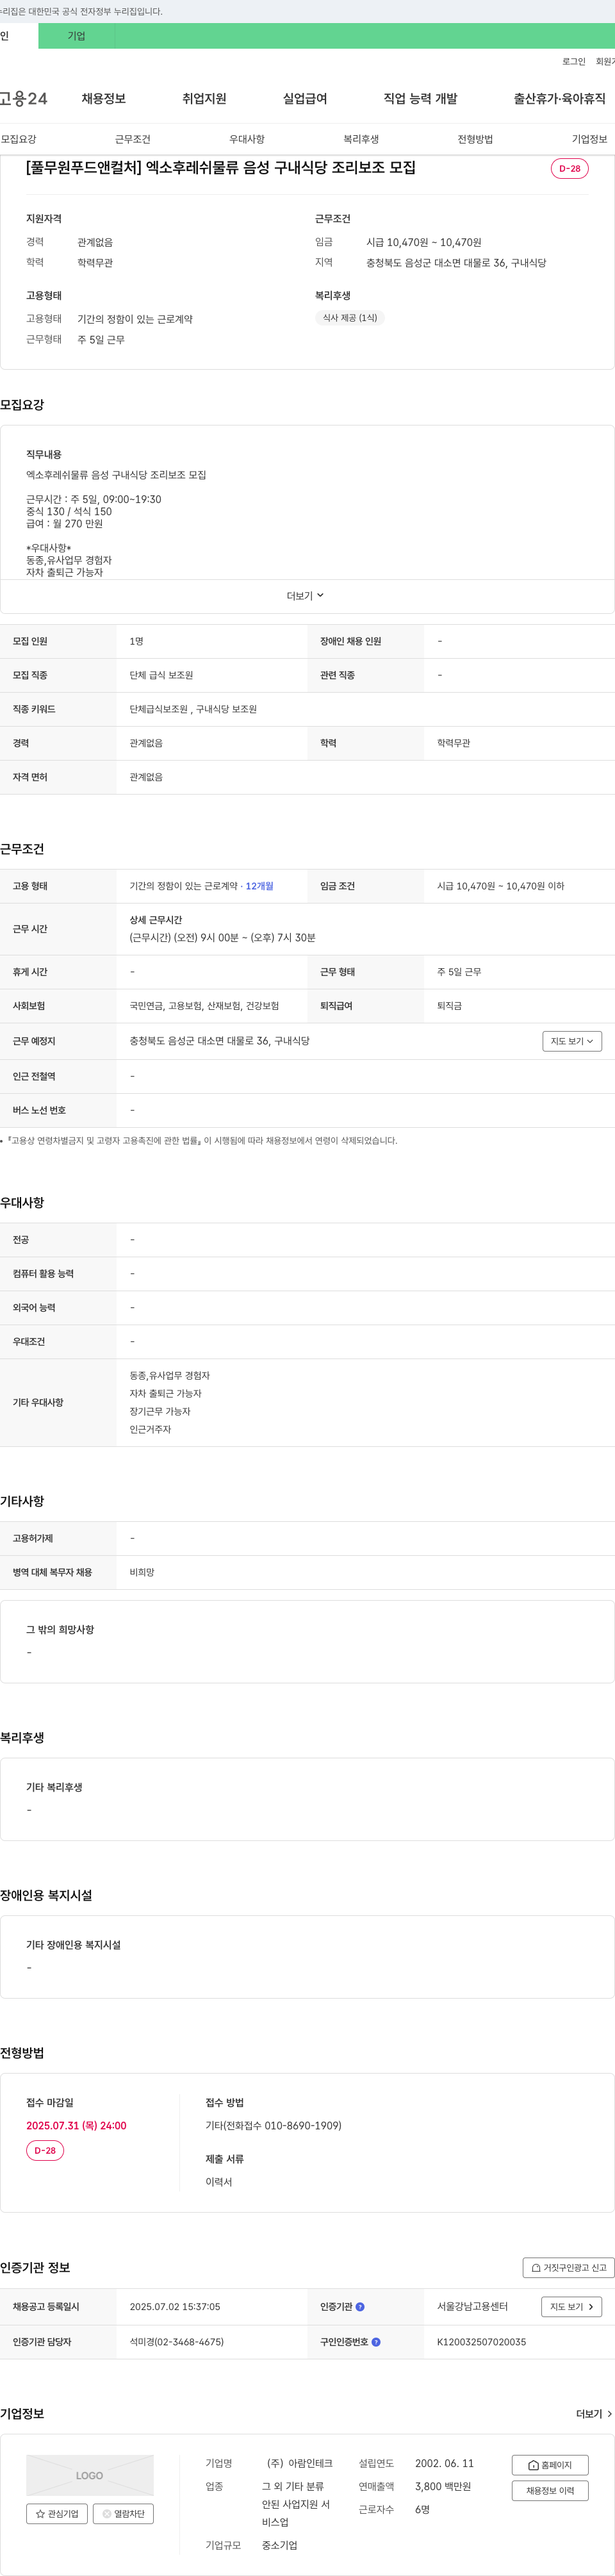615x2576 pixels.
Task: Click 장기근무 가능자 in 기타 우대사항
Action: pos(160,1411)
